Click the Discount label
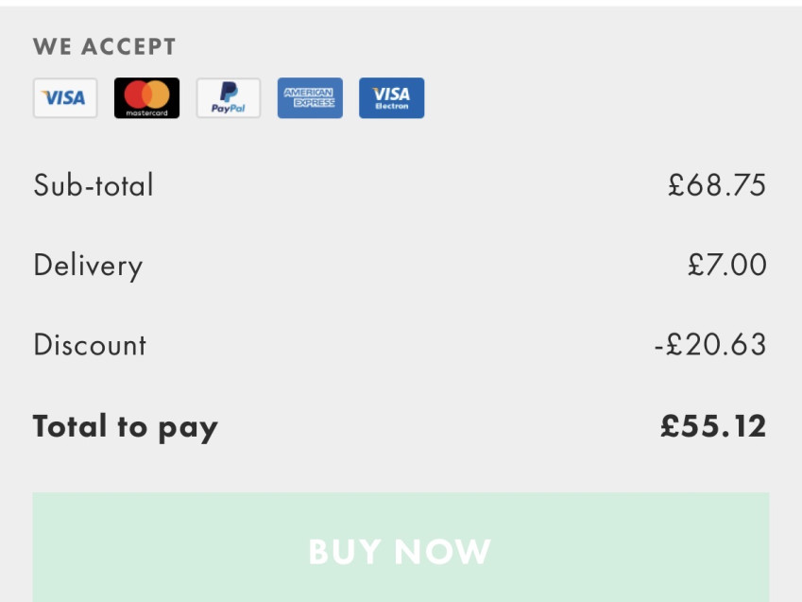 point(90,345)
